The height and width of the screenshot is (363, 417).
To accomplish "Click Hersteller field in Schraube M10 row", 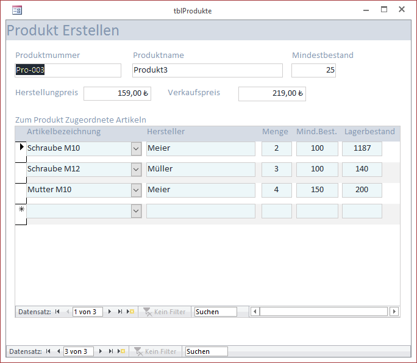I will [x=201, y=149].
